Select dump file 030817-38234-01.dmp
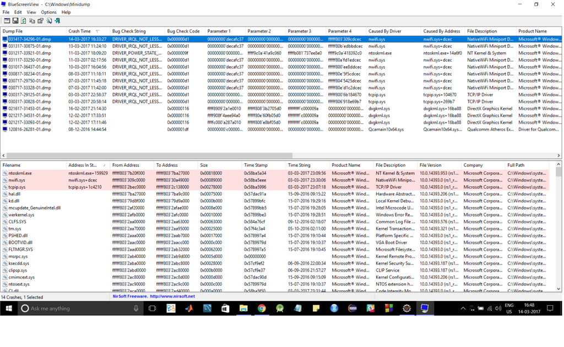 pyautogui.click(x=30, y=74)
